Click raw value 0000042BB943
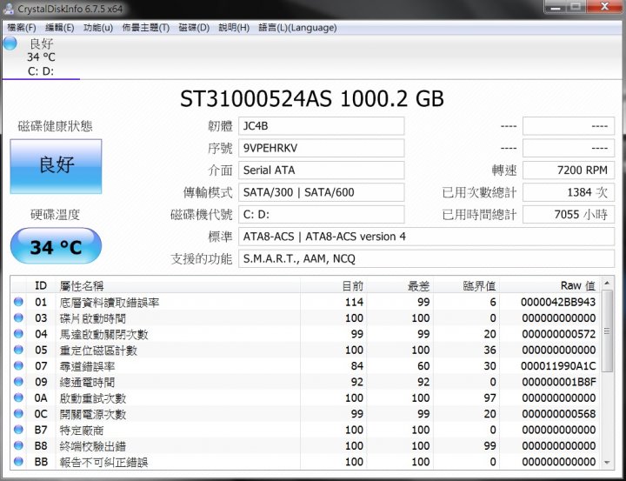The width and height of the screenshot is (626, 481). [558, 302]
